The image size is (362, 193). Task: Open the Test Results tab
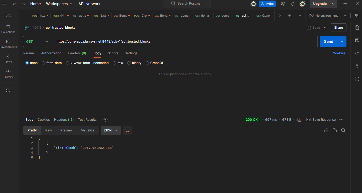tap(87, 120)
